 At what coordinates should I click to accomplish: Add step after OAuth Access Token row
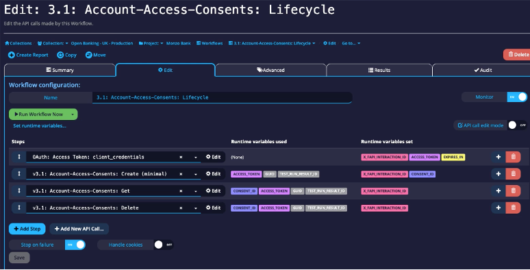click(499, 157)
